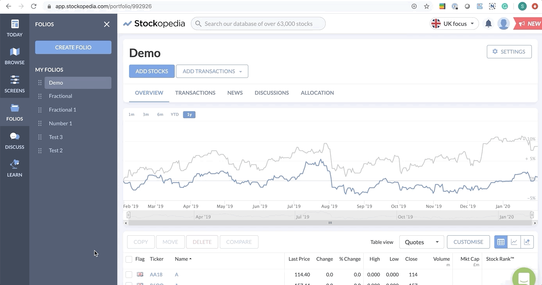Switch to table grid view icon
This screenshot has width=542, height=285.
click(x=501, y=242)
